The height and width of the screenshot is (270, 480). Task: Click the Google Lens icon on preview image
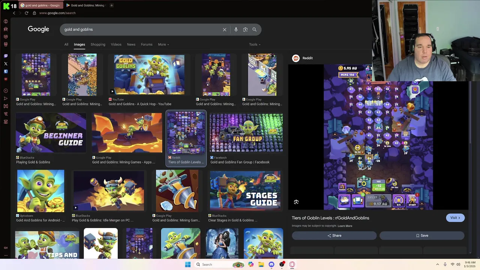point(296,202)
